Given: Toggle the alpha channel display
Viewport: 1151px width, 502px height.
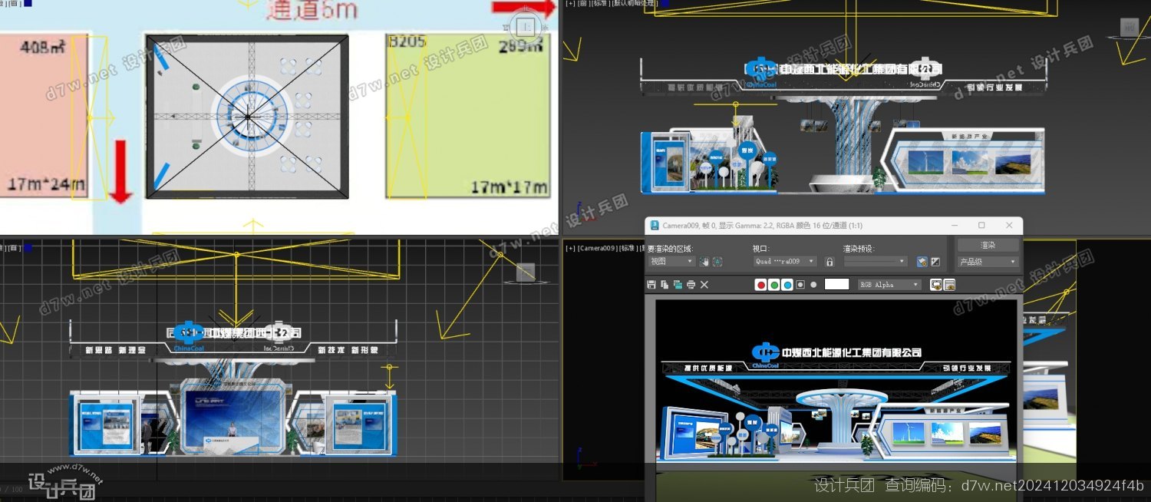Looking at the screenshot, I should click(800, 285).
